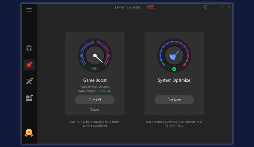
Task: Open the Action Center grid icon
Action: pyautogui.click(x=29, y=98)
